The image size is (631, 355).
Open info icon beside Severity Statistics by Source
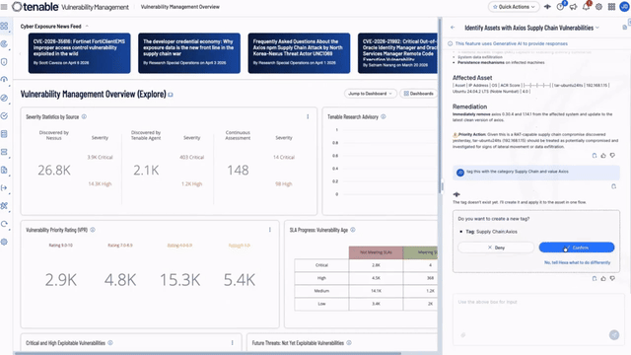click(x=84, y=116)
